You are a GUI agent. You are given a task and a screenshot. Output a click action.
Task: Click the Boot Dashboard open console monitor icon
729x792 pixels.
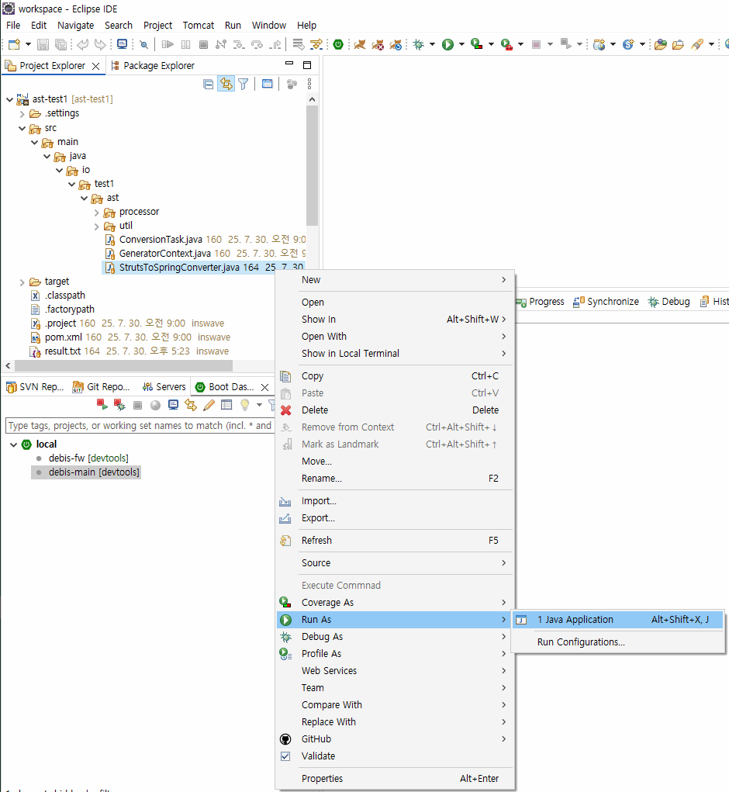coord(173,405)
